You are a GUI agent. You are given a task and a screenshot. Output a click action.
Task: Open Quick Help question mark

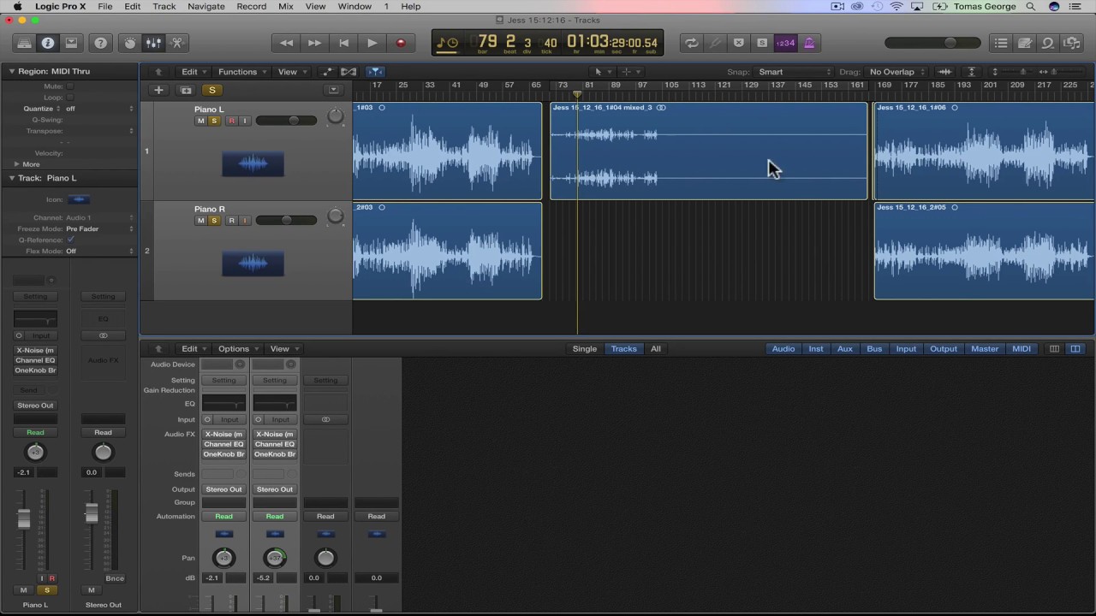(x=101, y=43)
